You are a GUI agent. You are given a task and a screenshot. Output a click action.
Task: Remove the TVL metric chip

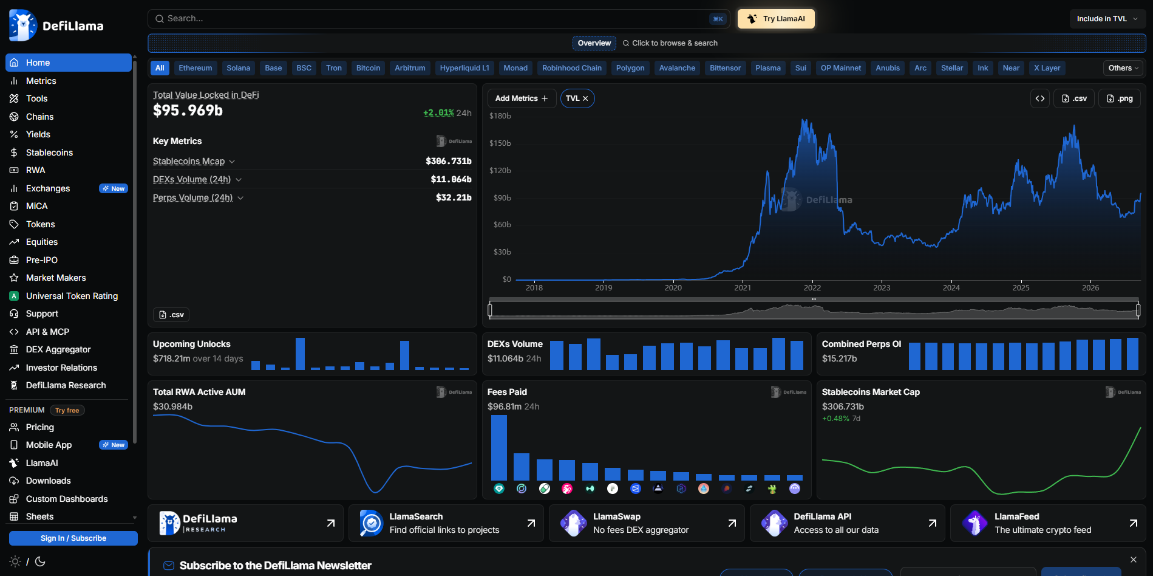(x=585, y=98)
